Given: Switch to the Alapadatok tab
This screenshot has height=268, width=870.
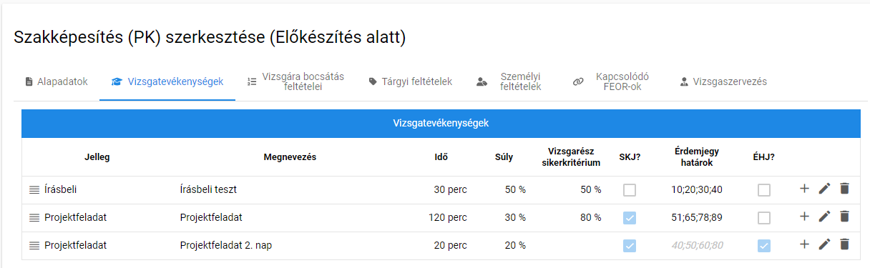Looking at the screenshot, I should pos(56,81).
